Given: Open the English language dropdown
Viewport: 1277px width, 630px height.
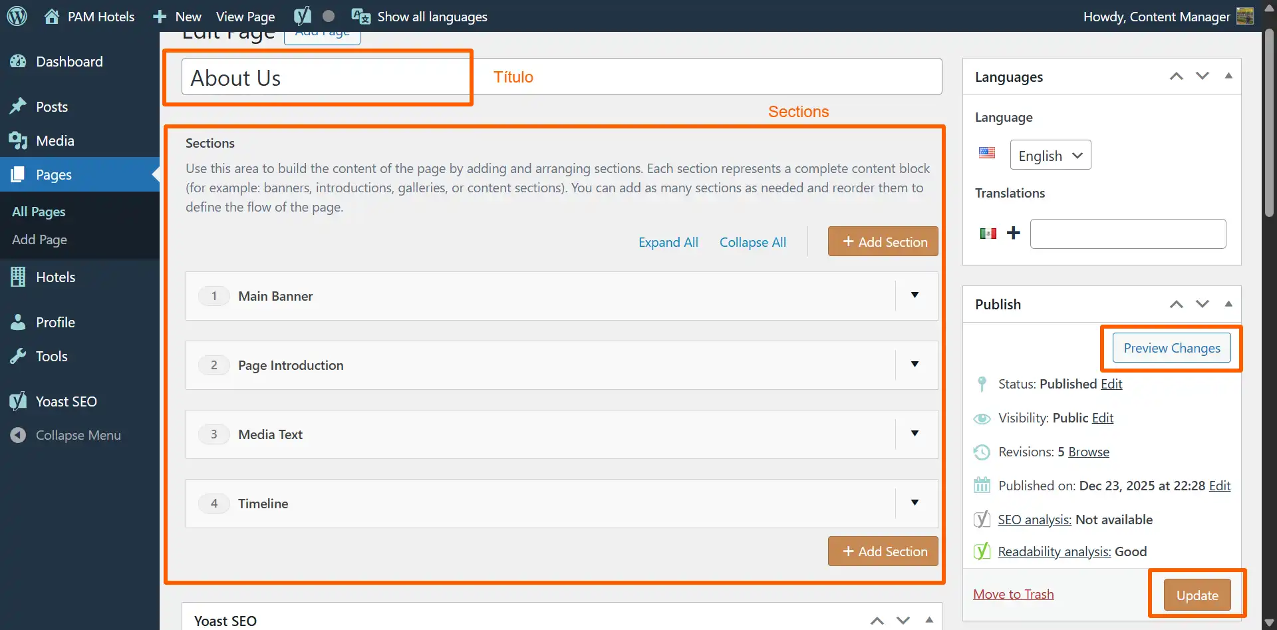Looking at the screenshot, I should (x=1050, y=155).
